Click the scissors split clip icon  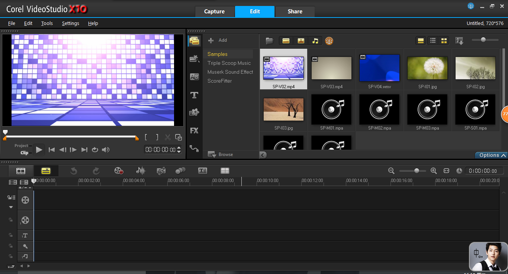pos(168,137)
